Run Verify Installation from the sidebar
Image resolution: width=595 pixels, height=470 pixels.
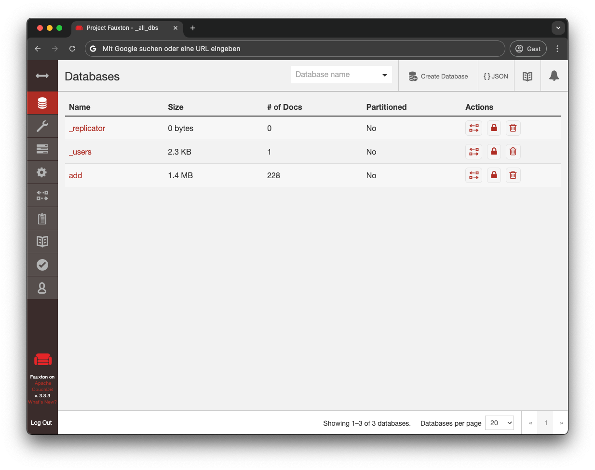[42, 264]
